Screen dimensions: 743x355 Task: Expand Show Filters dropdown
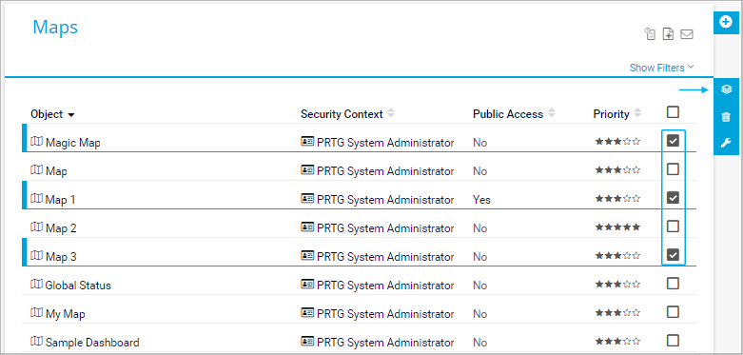[661, 68]
